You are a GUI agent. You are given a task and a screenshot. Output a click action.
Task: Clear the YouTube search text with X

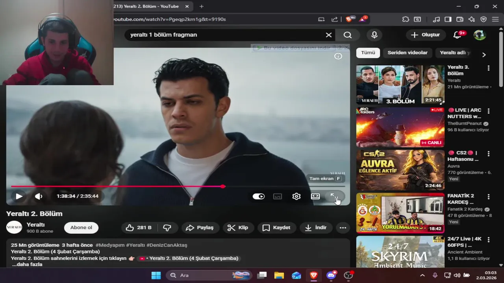click(329, 35)
